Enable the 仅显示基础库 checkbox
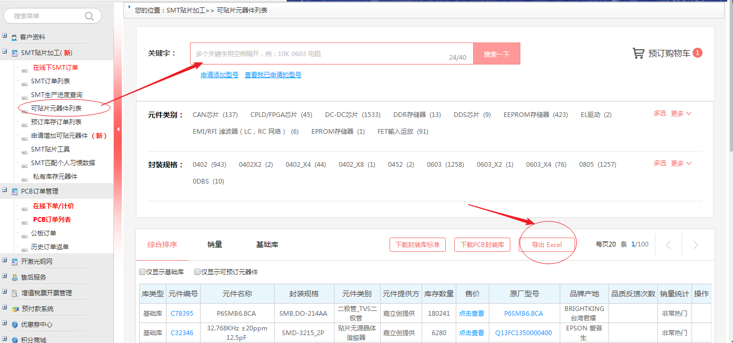Viewport: 733px width, 343px height. tap(142, 272)
